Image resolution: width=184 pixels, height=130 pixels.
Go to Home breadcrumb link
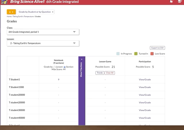9,17
